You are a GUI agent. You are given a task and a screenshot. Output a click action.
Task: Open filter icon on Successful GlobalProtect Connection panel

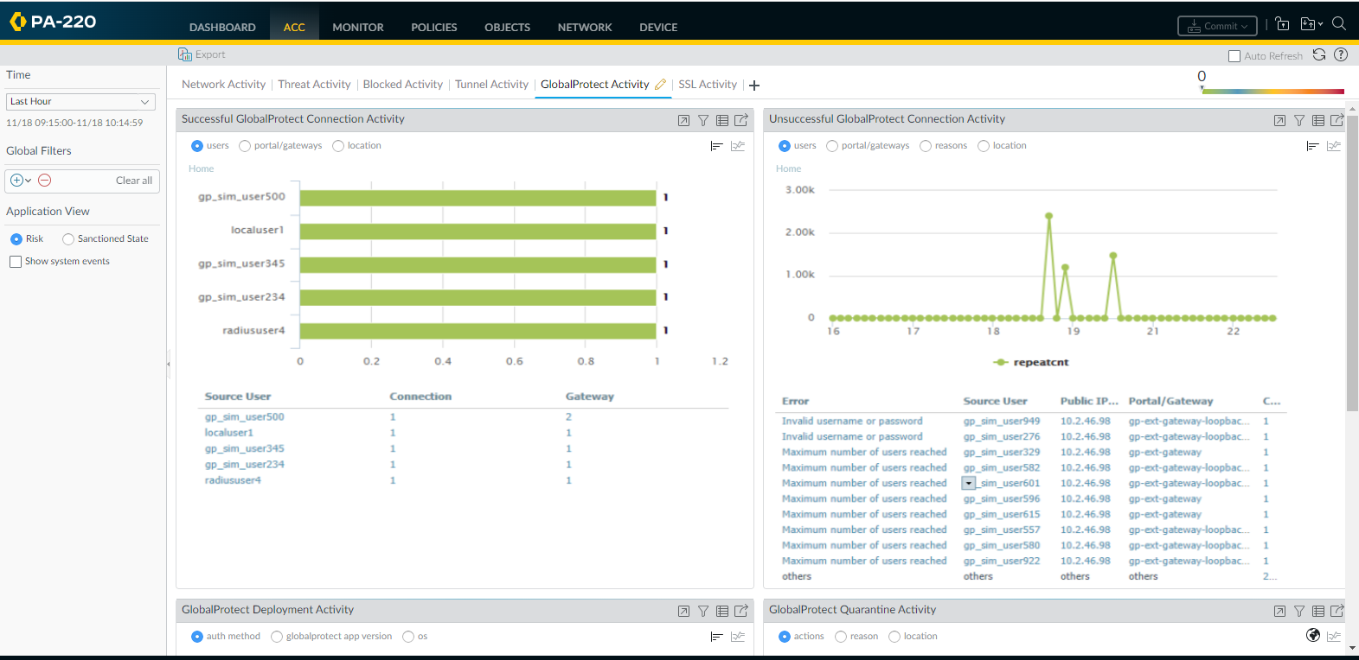tap(703, 121)
